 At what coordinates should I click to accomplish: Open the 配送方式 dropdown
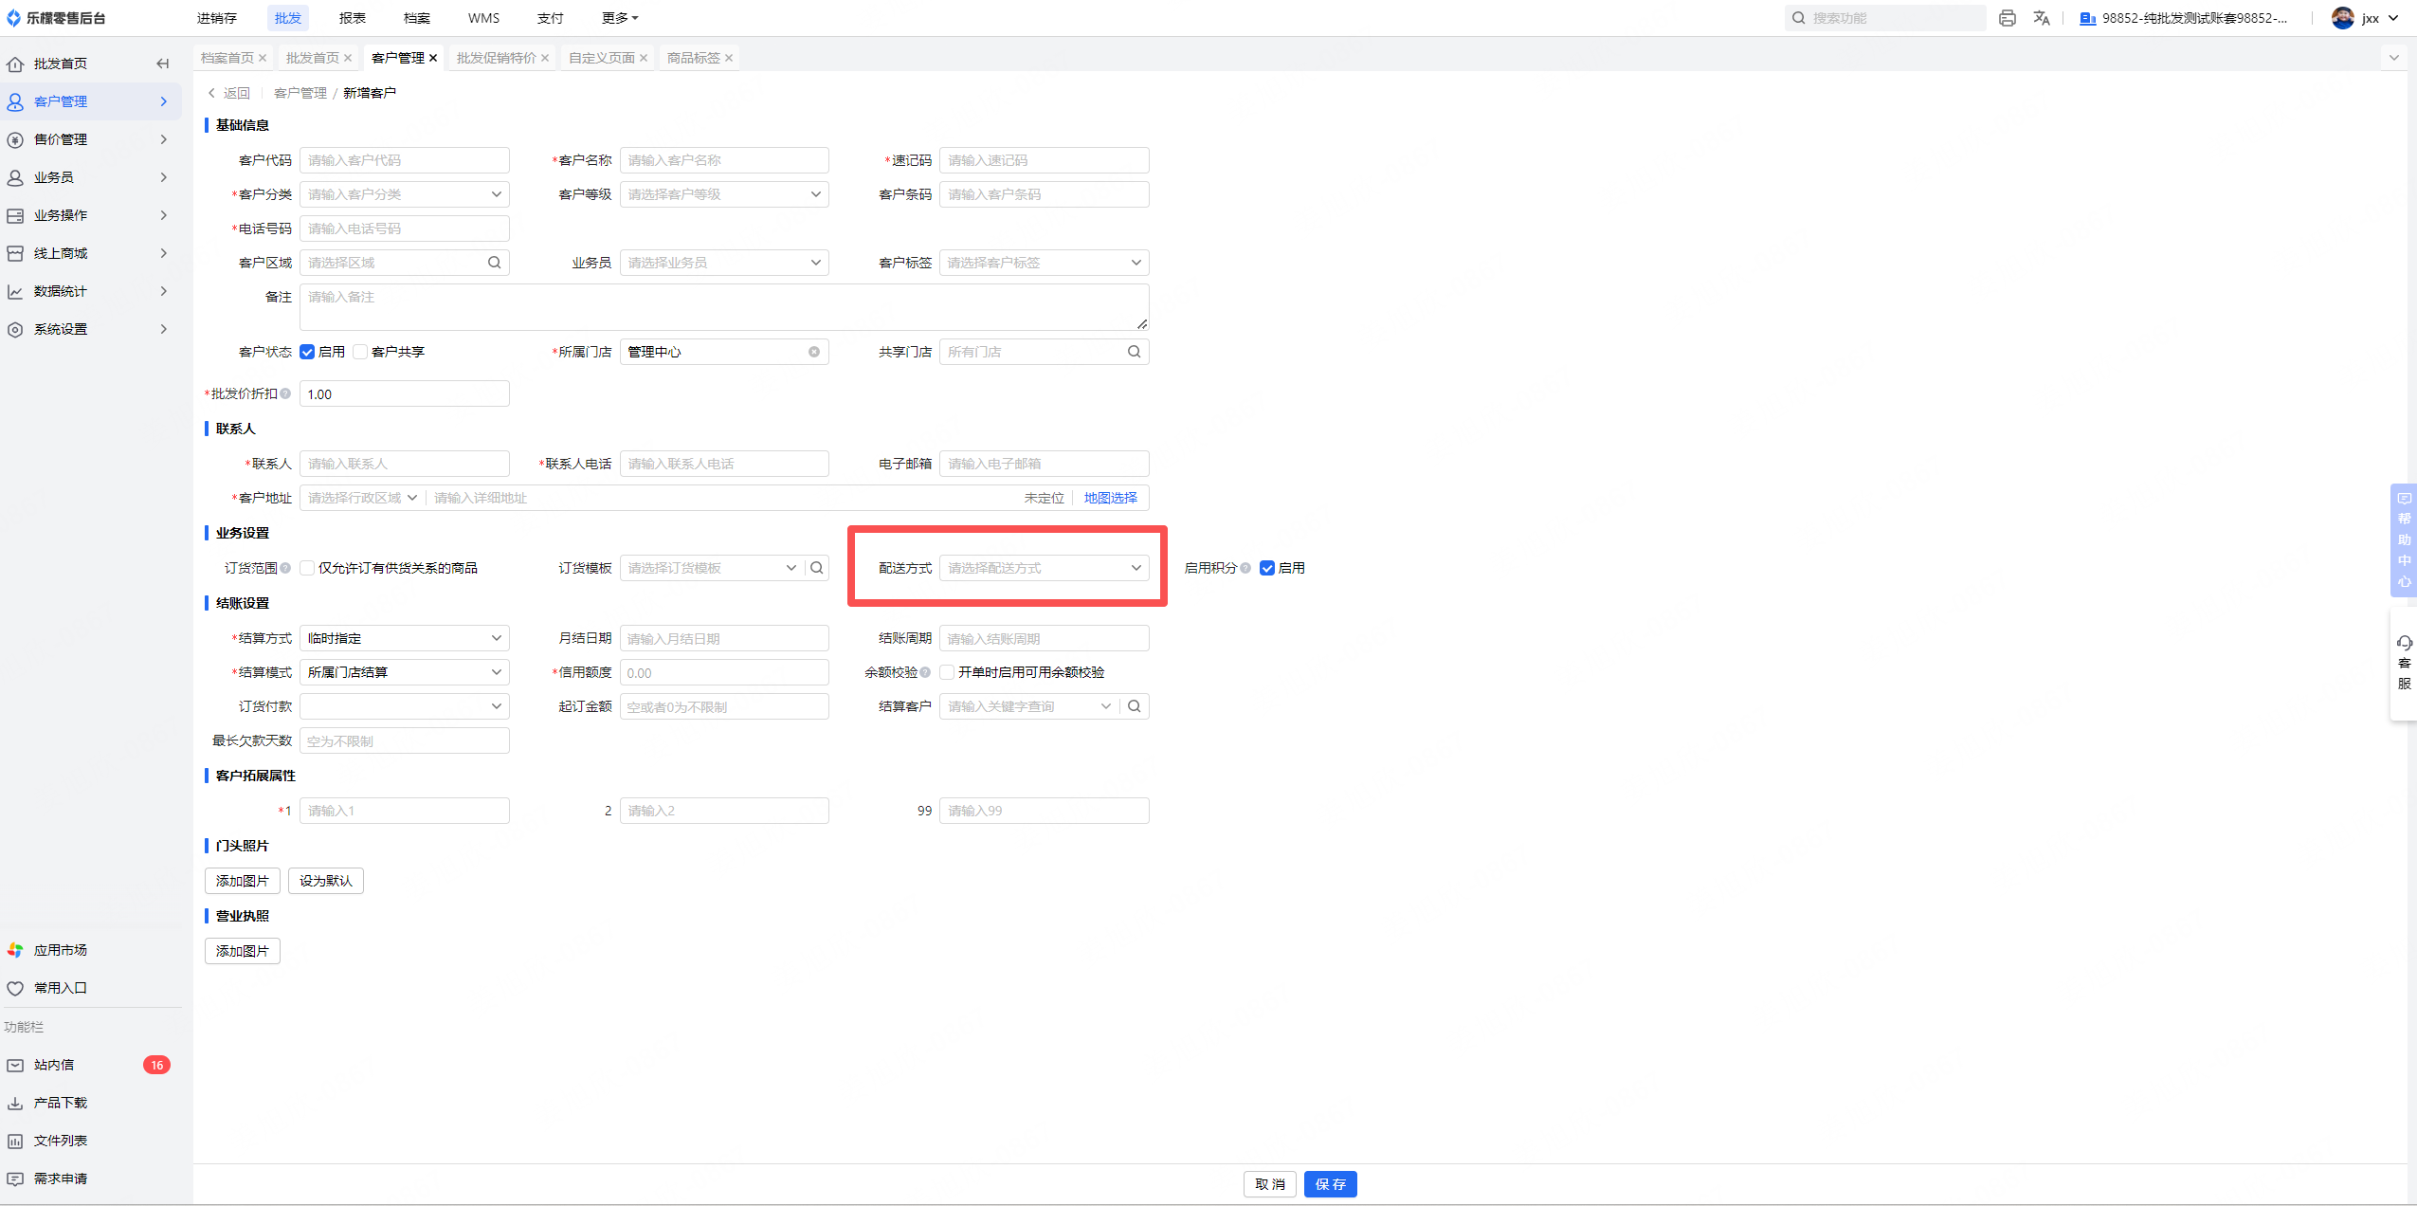click(x=1043, y=568)
